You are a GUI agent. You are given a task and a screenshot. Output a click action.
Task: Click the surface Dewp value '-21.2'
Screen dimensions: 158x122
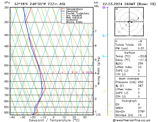(142, 60)
